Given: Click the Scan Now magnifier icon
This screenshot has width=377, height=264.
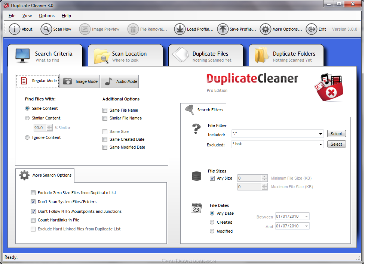Looking at the screenshot, I should coord(46,29).
